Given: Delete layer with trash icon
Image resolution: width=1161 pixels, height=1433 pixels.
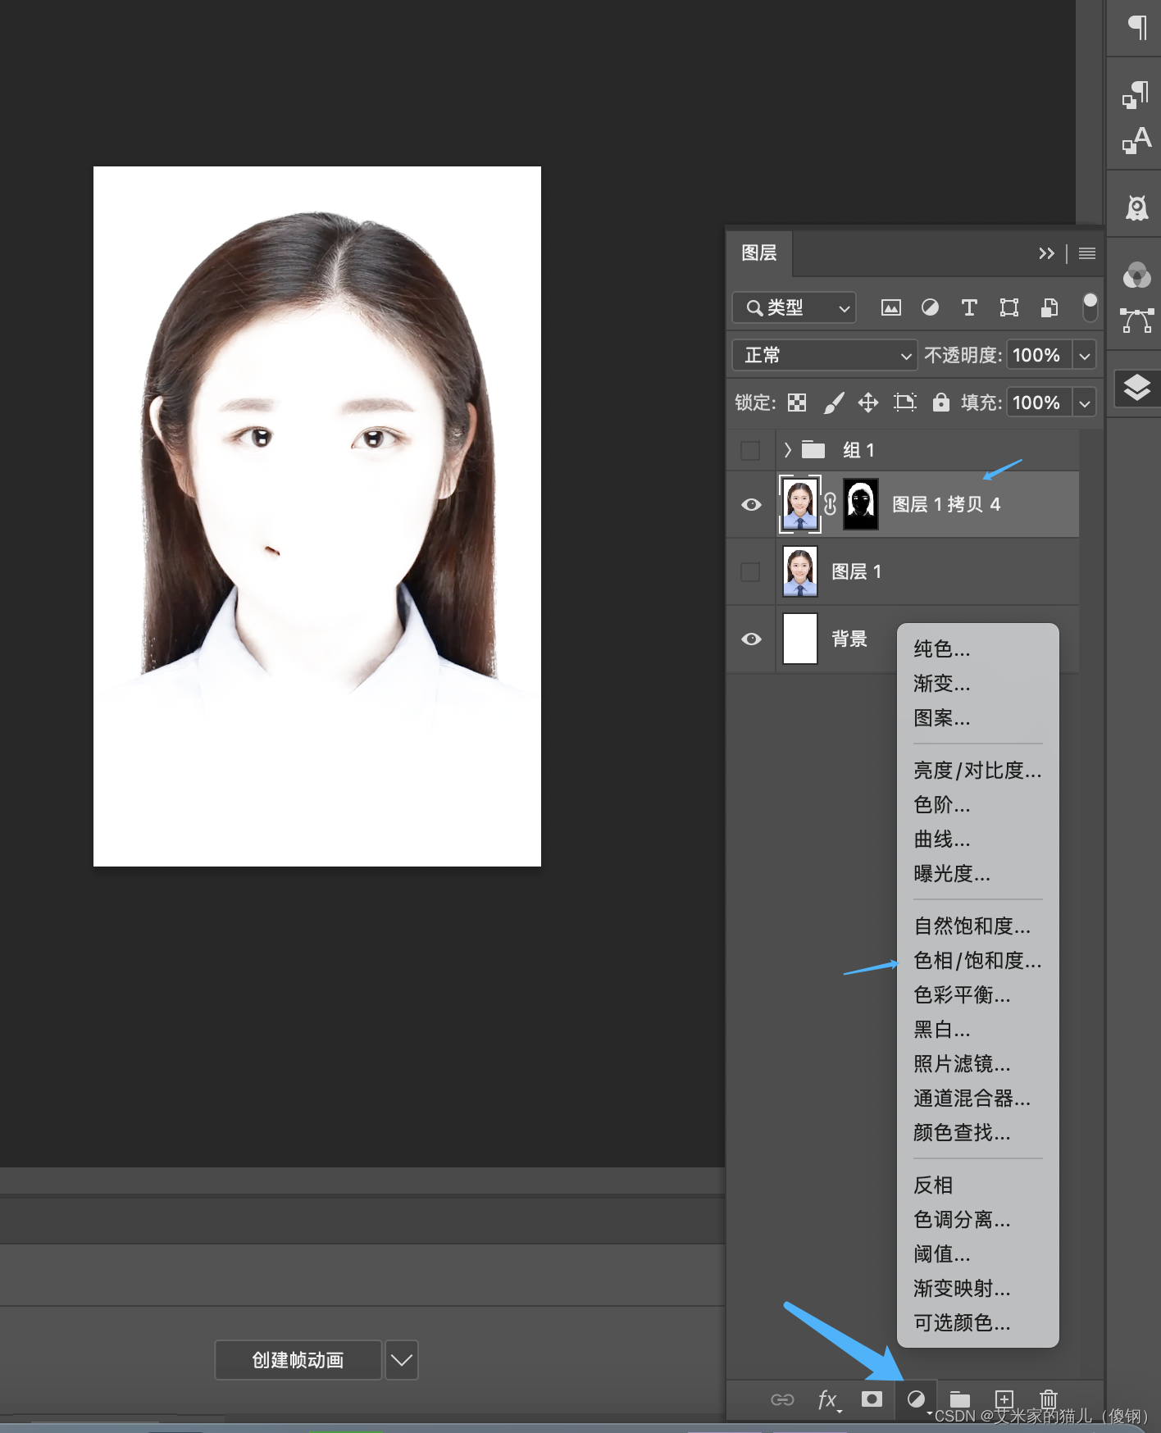Looking at the screenshot, I should (1049, 1399).
